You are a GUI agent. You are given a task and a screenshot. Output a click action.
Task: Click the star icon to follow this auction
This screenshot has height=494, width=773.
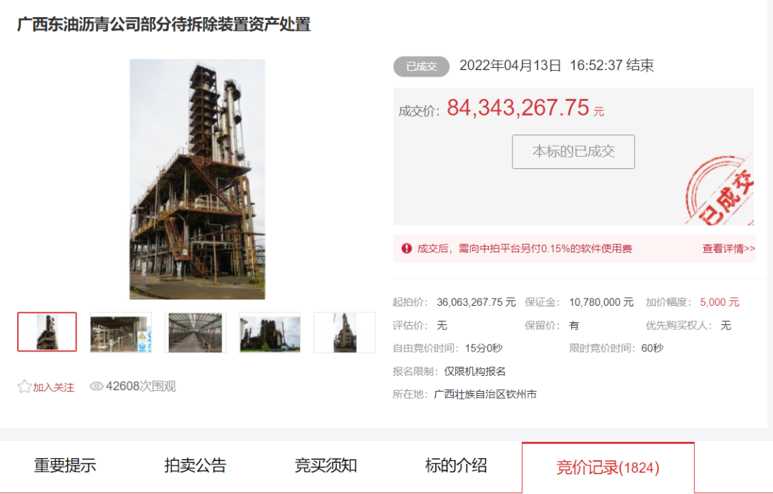point(24,387)
